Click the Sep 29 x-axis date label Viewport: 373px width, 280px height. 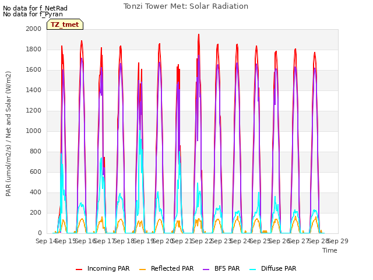click(x=338, y=241)
